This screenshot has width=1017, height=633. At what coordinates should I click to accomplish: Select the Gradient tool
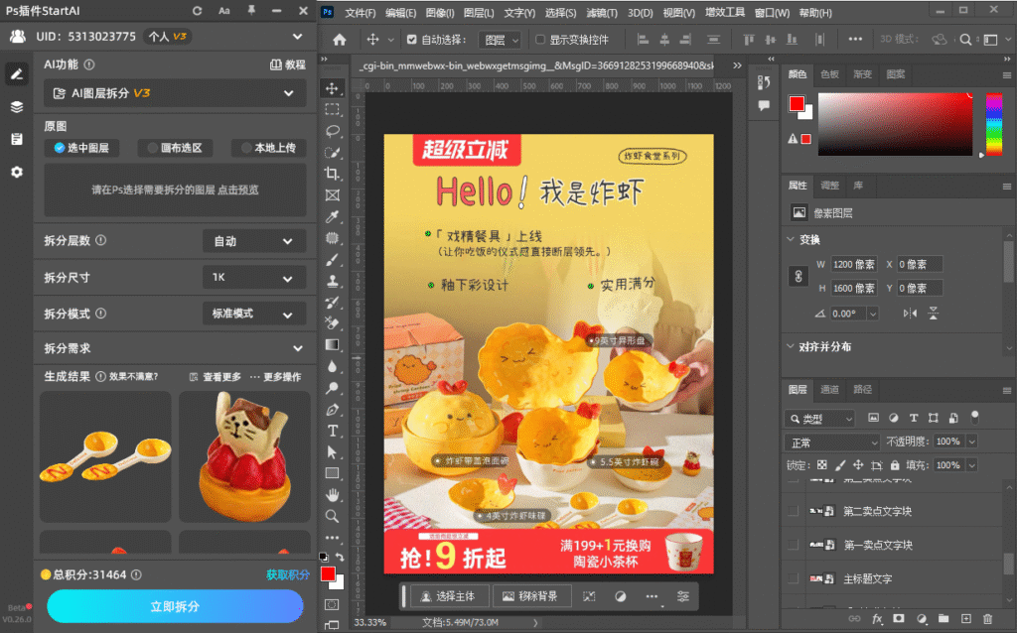(x=332, y=344)
